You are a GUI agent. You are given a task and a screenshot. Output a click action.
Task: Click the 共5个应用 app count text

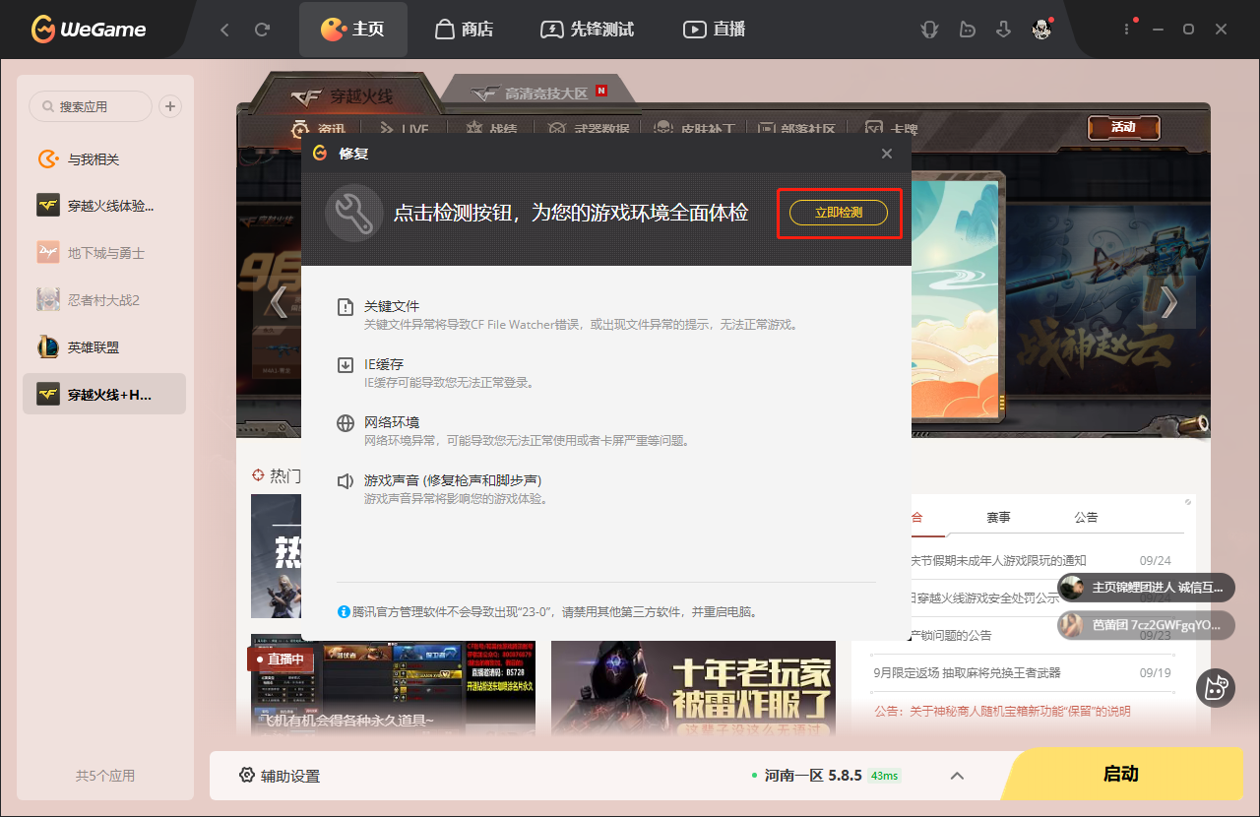point(105,776)
